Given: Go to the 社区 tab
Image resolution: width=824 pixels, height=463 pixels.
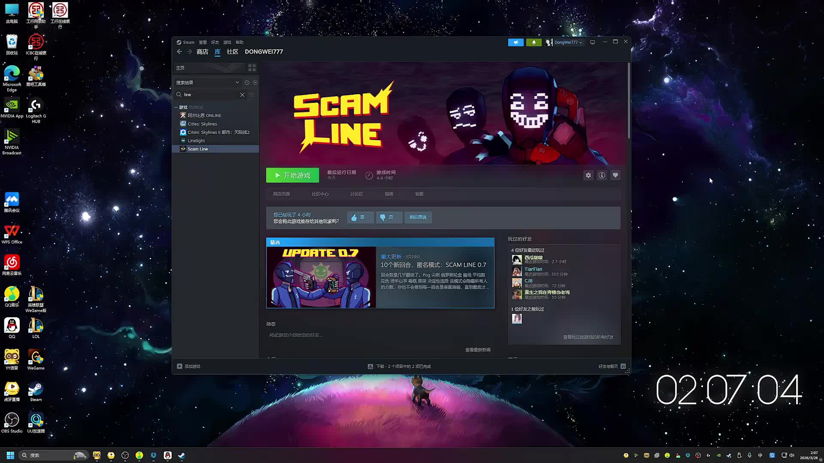Looking at the screenshot, I should (x=232, y=51).
